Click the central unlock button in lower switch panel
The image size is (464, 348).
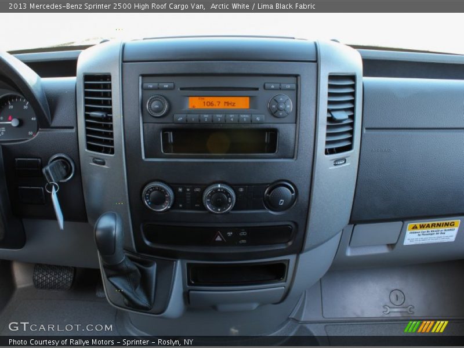[242, 242]
